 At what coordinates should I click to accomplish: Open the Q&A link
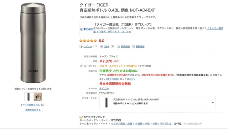pos(107,47)
